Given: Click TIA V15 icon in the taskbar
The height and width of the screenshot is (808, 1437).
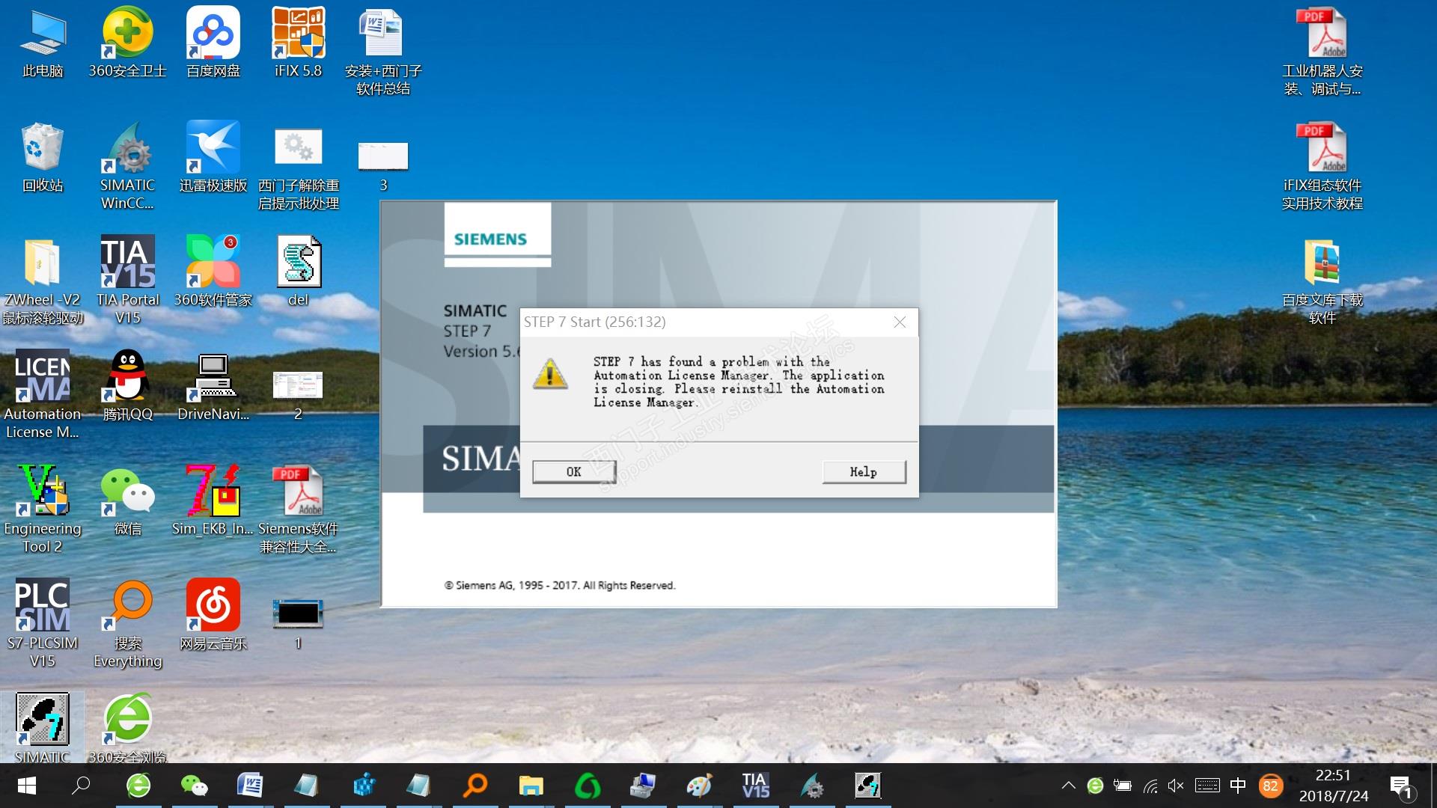Looking at the screenshot, I should [755, 786].
